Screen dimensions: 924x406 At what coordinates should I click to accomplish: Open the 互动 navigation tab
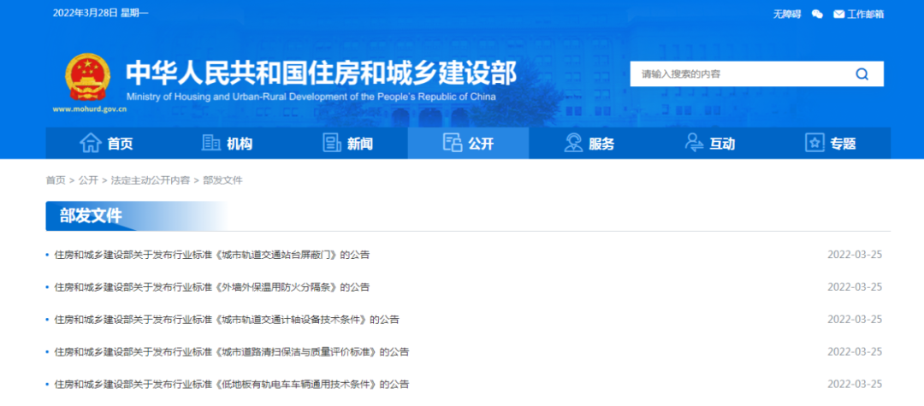tap(709, 143)
